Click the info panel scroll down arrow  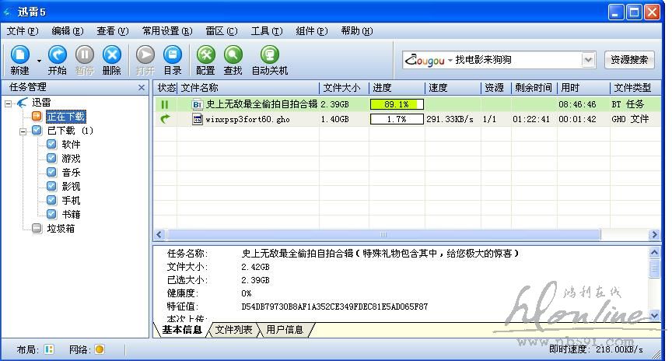point(654,316)
